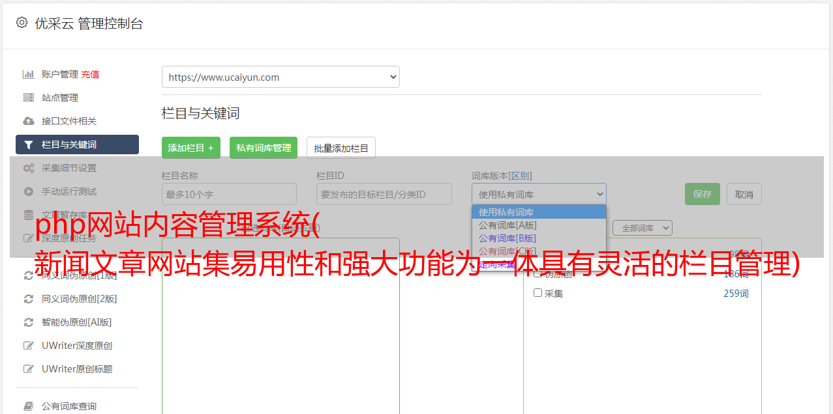Choose 公有词库[A版] from the dropdown list
This screenshot has width=833, height=414.
tap(539, 225)
